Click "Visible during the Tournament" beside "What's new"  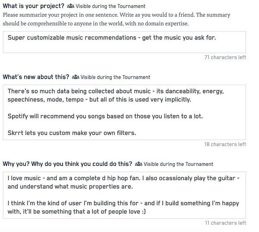(x=115, y=77)
